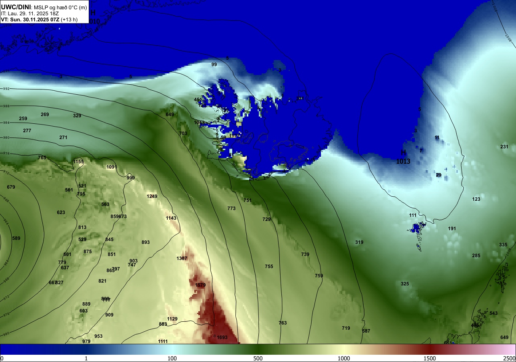
Task: Click the 719 height value
Action: pyautogui.click(x=346, y=328)
